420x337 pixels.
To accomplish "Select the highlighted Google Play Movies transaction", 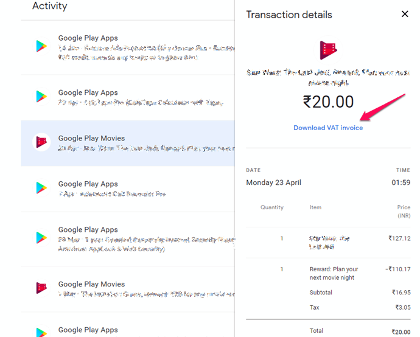I will click(x=128, y=143).
